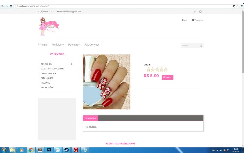This screenshot has width=244, height=153.
Task: Click the product name 'aaaa'
Action: [147, 65]
